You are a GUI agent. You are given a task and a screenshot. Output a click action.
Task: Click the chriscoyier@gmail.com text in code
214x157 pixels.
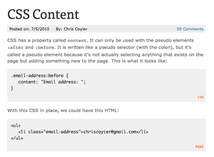pos(110,132)
